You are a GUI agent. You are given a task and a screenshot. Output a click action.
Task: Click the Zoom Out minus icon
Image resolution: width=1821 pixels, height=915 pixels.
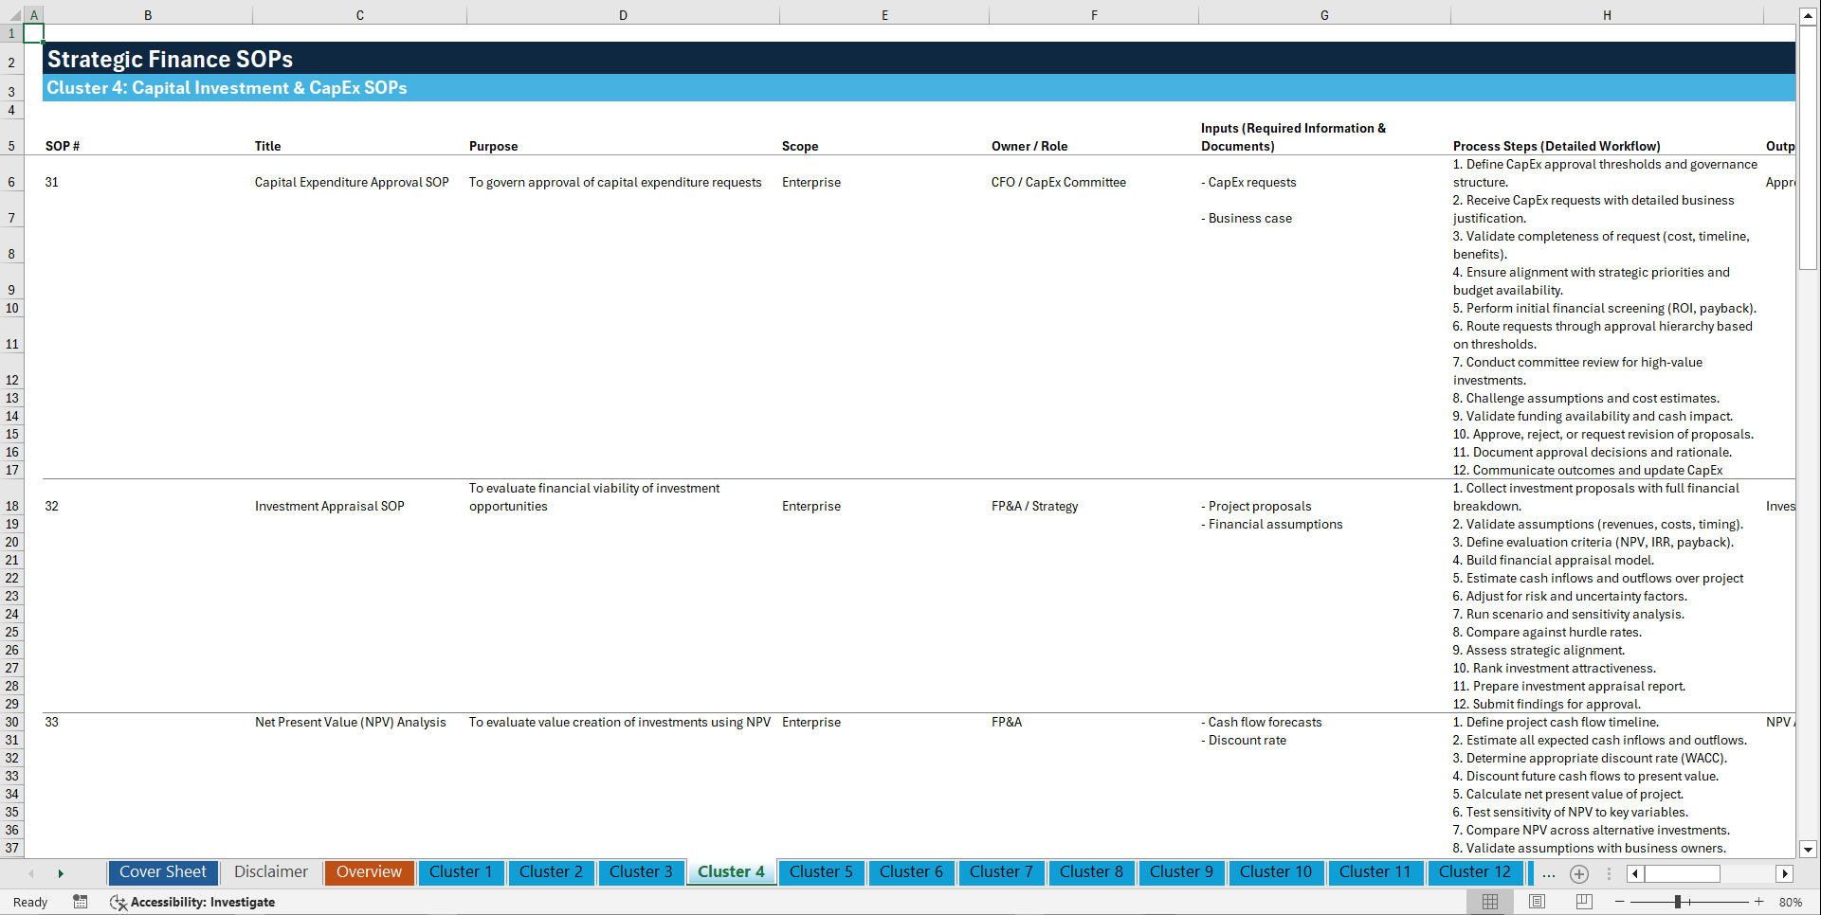pyautogui.click(x=1618, y=902)
